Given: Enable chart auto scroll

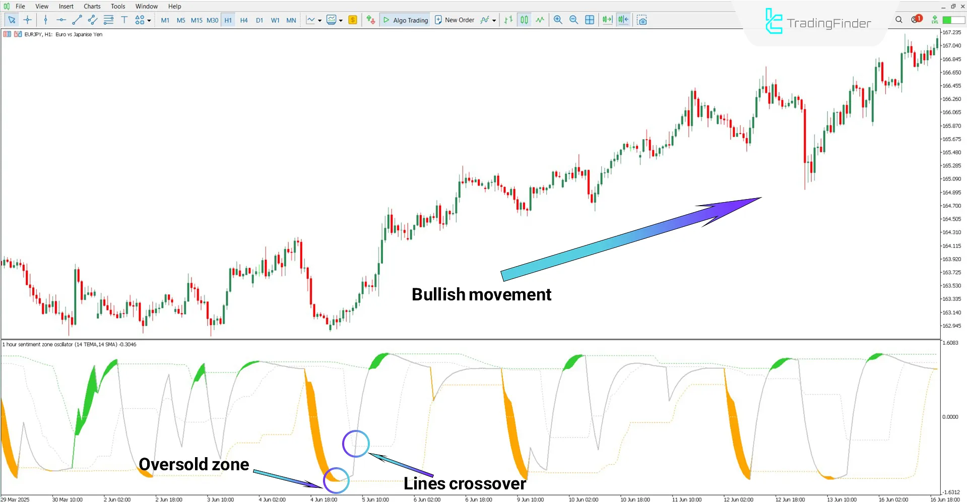Looking at the screenshot, I should pyautogui.click(x=606, y=20).
